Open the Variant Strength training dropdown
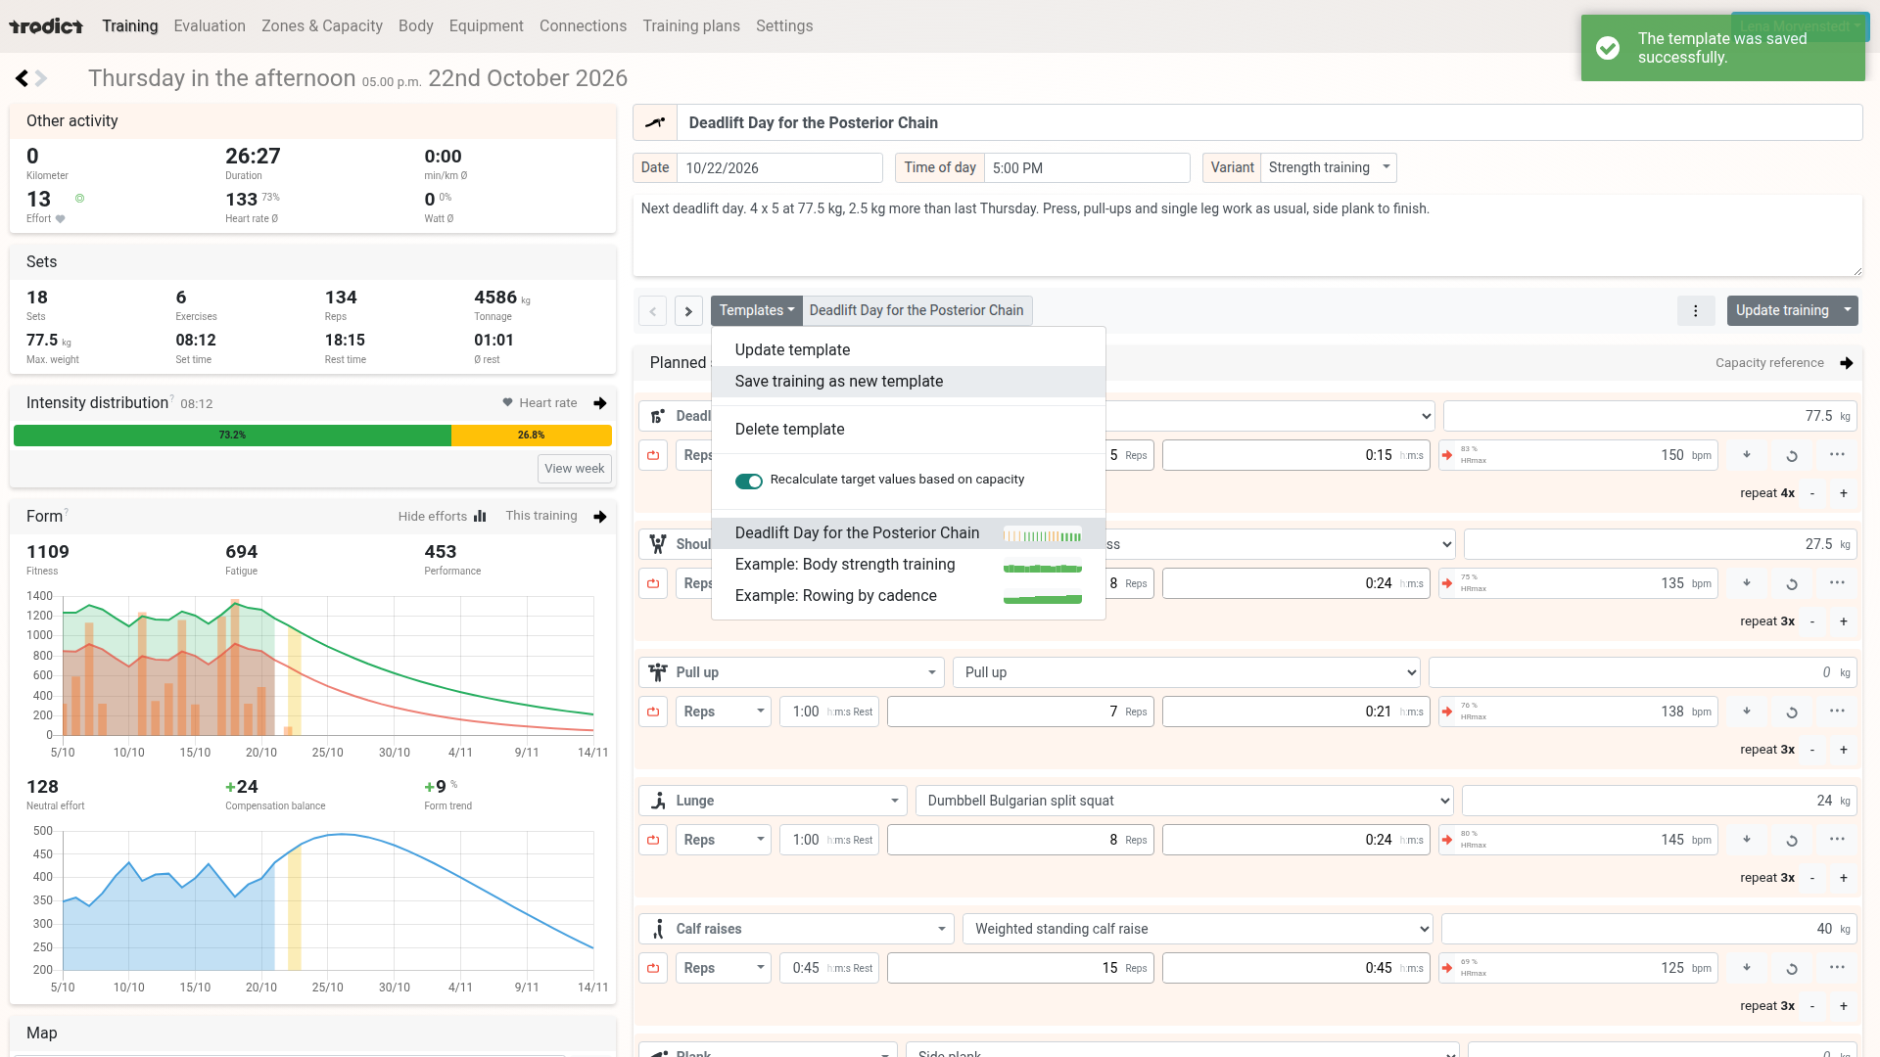The height and width of the screenshot is (1057, 1880). click(x=1329, y=168)
